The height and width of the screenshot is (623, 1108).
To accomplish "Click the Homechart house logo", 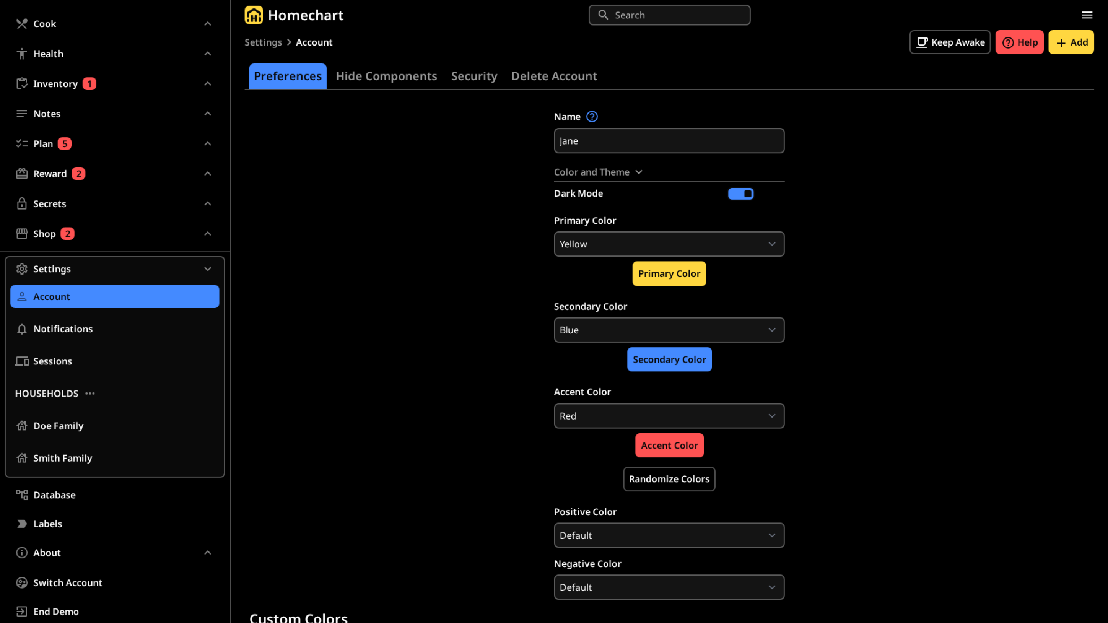I will click(x=254, y=15).
